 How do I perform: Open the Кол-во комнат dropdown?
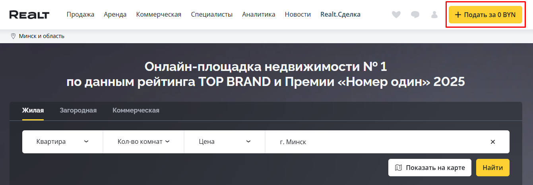(x=143, y=142)
